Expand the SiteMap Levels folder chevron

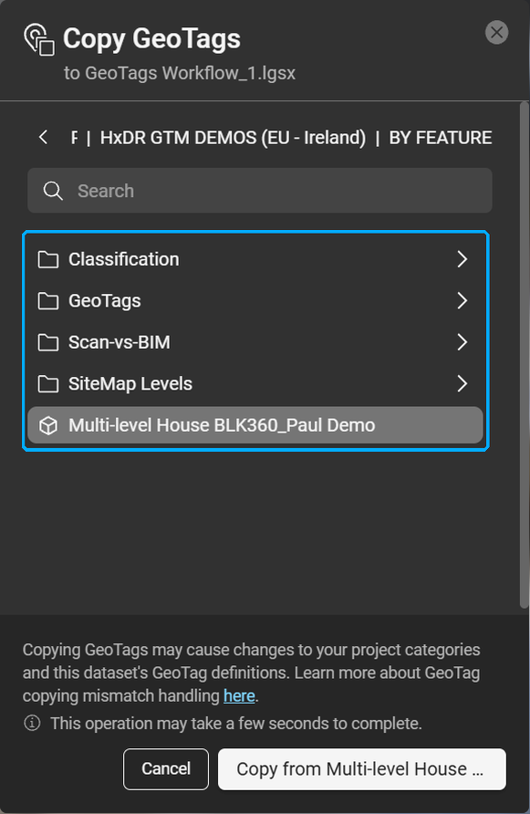click(x=462, y=383)
